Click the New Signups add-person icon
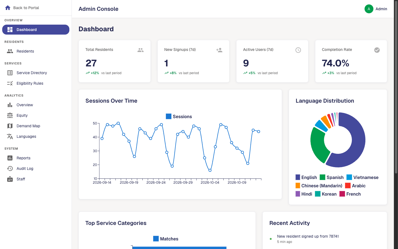 [x=219, y=50]
